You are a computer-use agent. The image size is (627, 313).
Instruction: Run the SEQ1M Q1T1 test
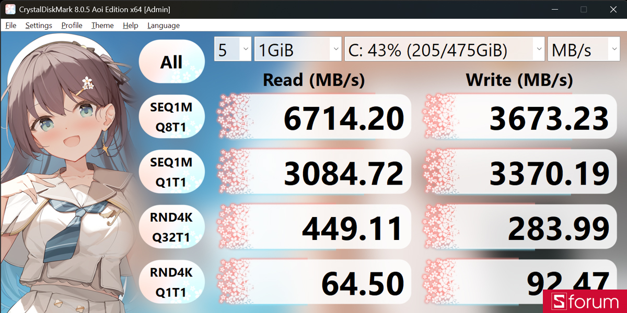(171, 172)
